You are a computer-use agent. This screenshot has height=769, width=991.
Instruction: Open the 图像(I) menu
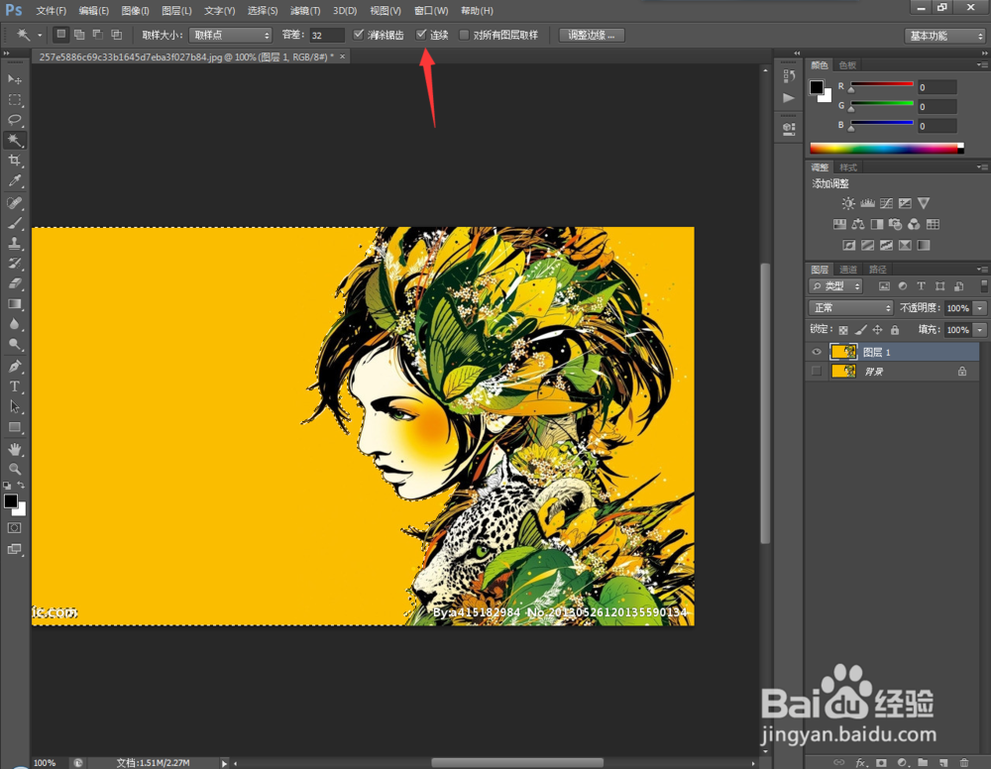135,11
